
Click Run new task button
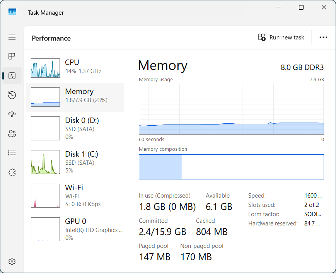(281, 38)
